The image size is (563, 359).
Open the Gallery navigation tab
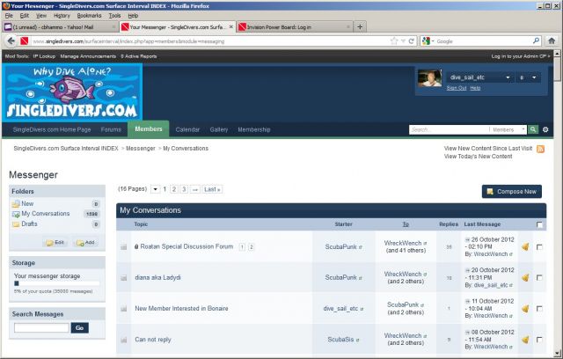click(x=219, y=129)
